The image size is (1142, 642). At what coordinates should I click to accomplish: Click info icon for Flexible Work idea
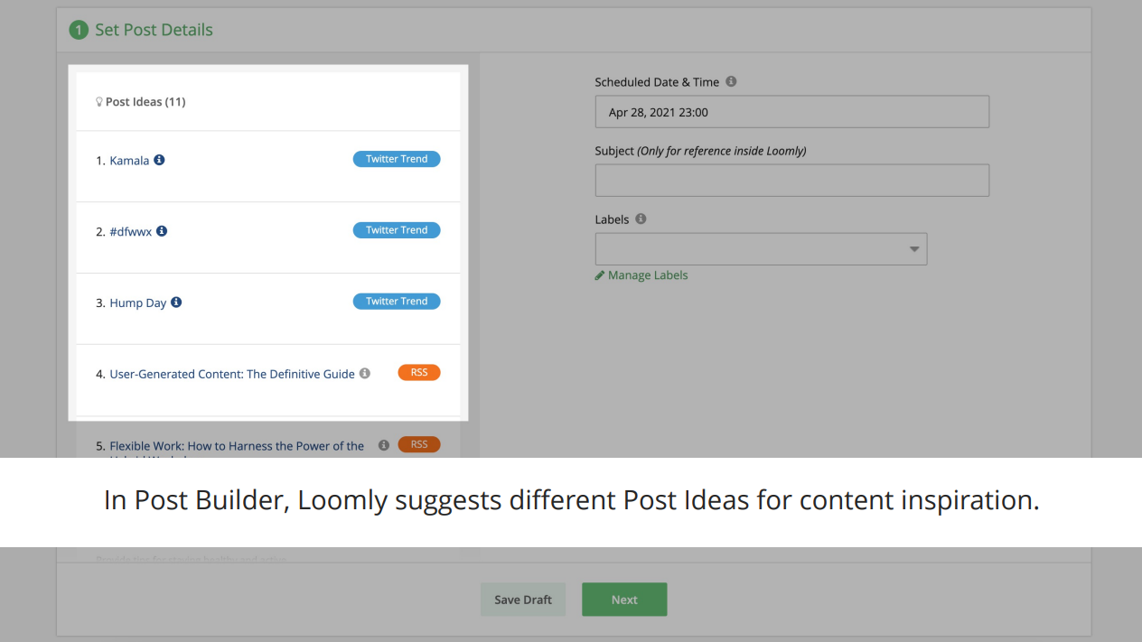pyautogui.click(x=384, y=445)
